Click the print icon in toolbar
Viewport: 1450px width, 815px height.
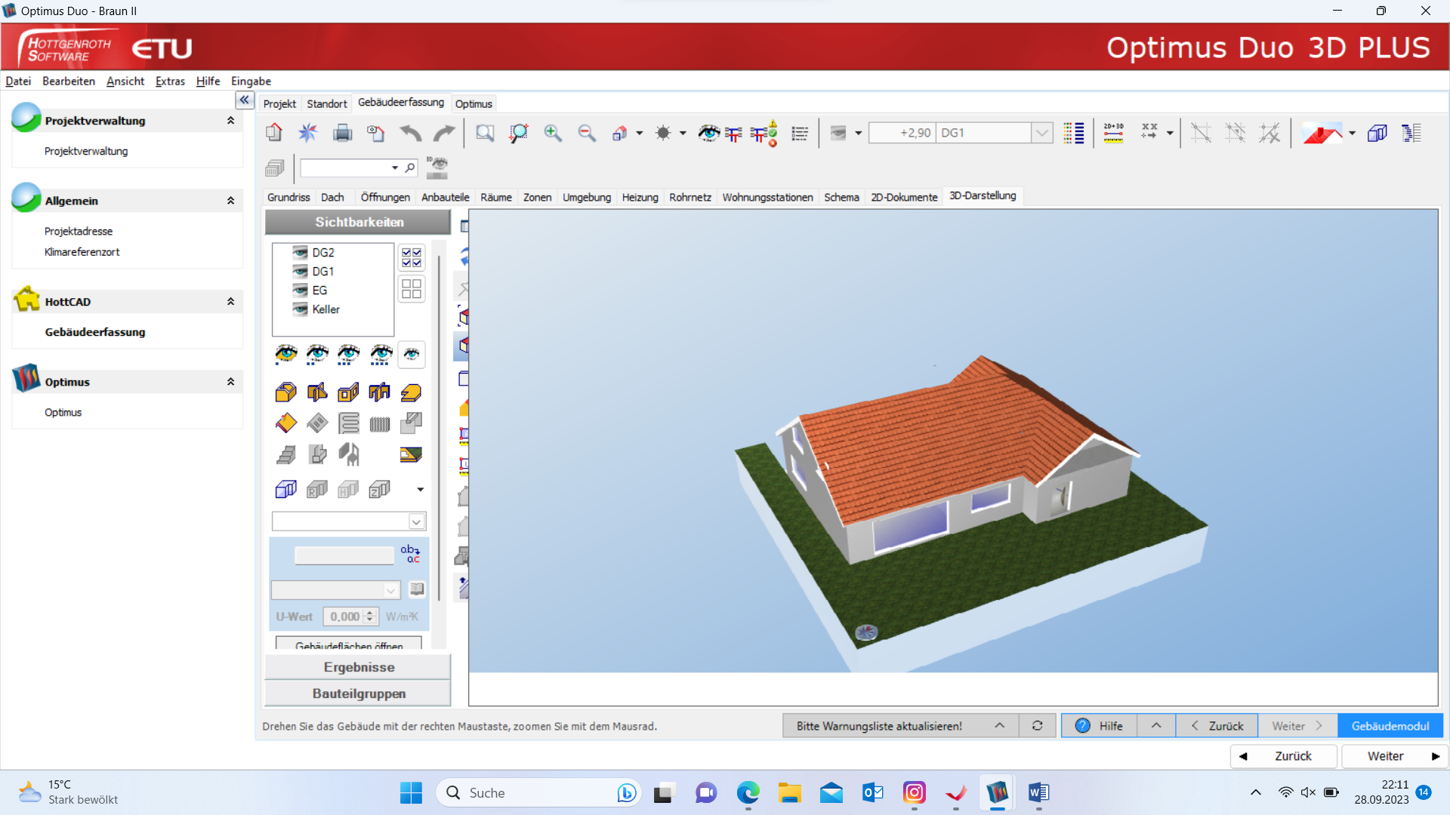click(x=342, y=134)
